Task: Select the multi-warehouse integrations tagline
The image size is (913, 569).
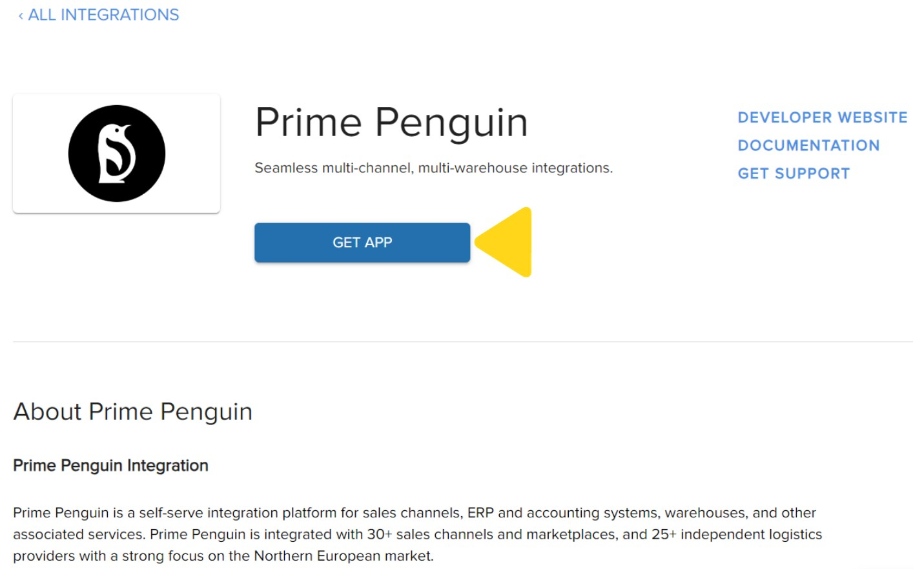Action: pos(434,167)
